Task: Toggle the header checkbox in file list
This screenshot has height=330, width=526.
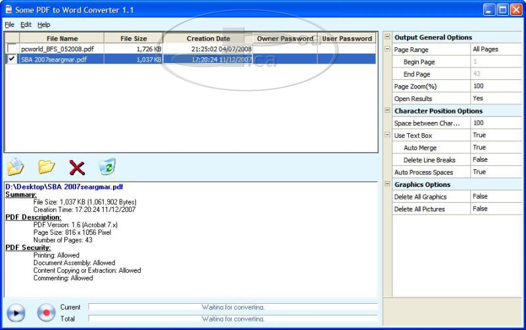Action: (12, 39)
